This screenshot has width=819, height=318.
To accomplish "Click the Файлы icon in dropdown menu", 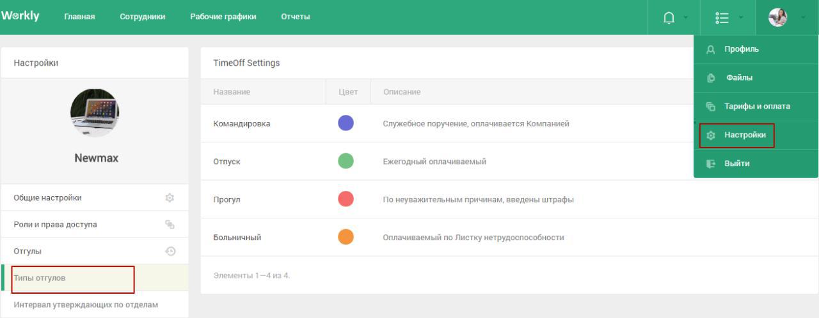I will (710, 78).
